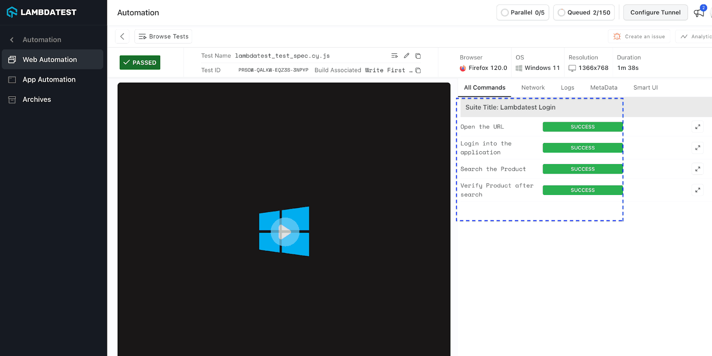This screenshot has height=356, width=712.
Task: Click the 1m 38s duration value
Action: coord(628,68)
